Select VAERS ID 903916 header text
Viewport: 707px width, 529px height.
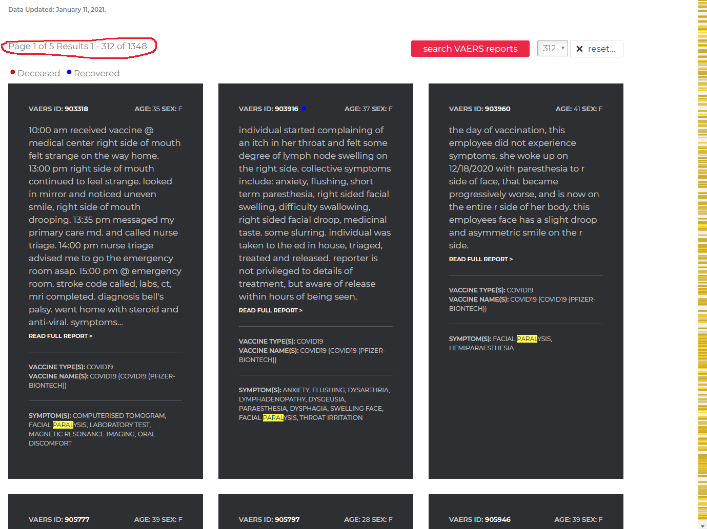point(269,109)
